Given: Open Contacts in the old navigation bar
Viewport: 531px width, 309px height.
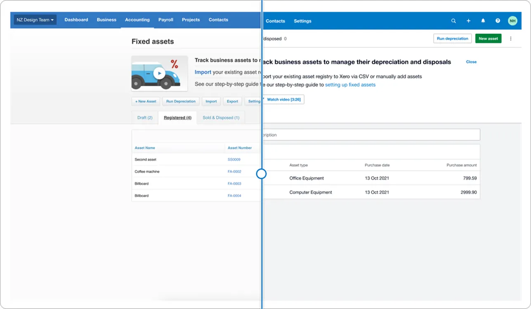Looking at the screenshot, I should 218,20.
